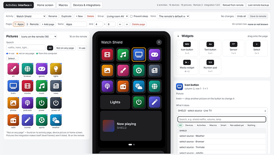This screenshot has width=274, height=155.
Task: Choose the Select widget
Action: 257,48
